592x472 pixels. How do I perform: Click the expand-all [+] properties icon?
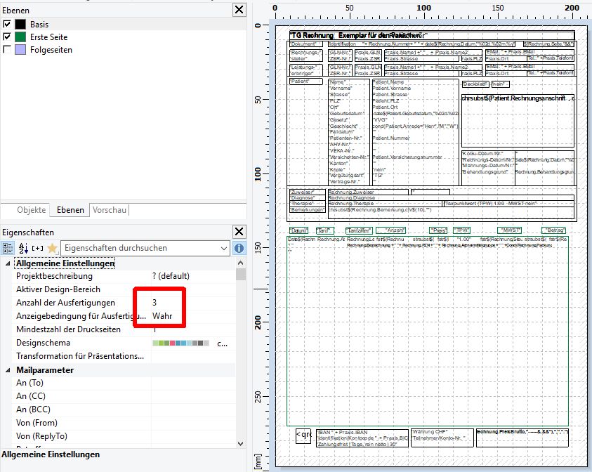37,248
